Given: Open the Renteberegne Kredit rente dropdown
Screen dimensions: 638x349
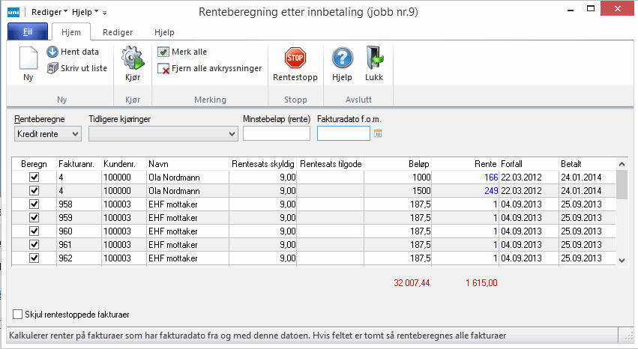Looking at the screenshot, I should (48, 133).
